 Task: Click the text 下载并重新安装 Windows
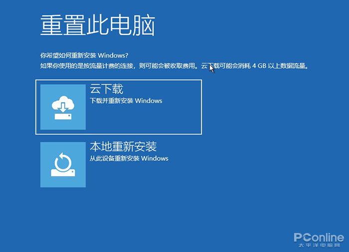pos(126,101)
